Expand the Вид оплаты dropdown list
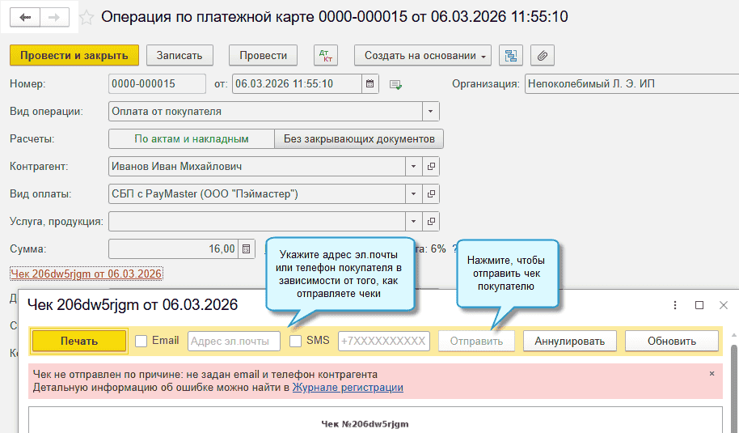 click(414, 194)
